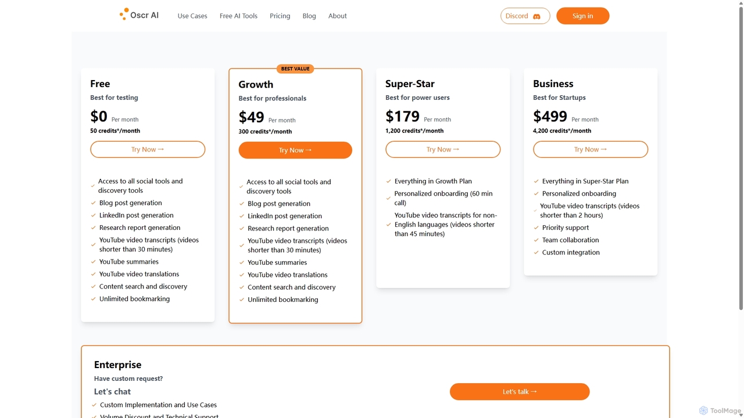Click the Growth plan heading
Image resolution: width=744 pixels, height=418 pixels.
[256, 84]
